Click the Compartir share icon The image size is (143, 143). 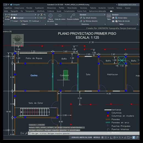pos(11,5)
